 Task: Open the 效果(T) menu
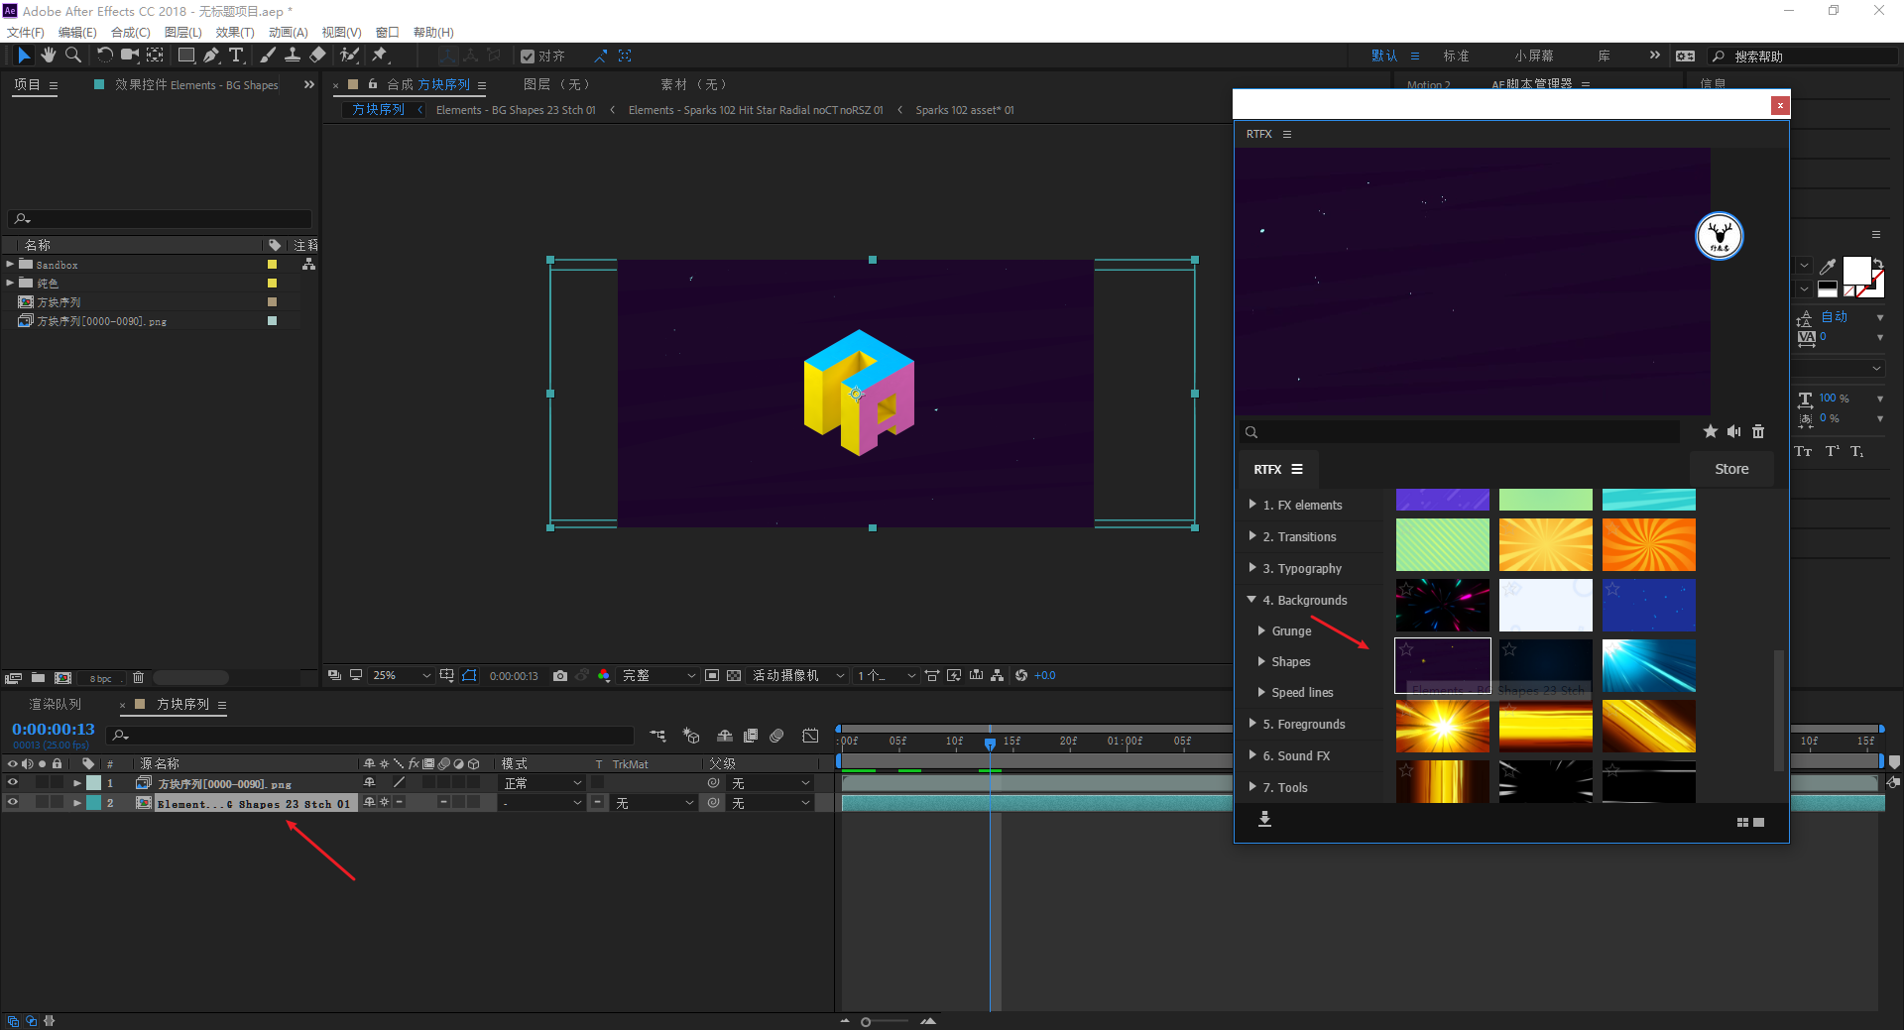(x=235, y=32)
